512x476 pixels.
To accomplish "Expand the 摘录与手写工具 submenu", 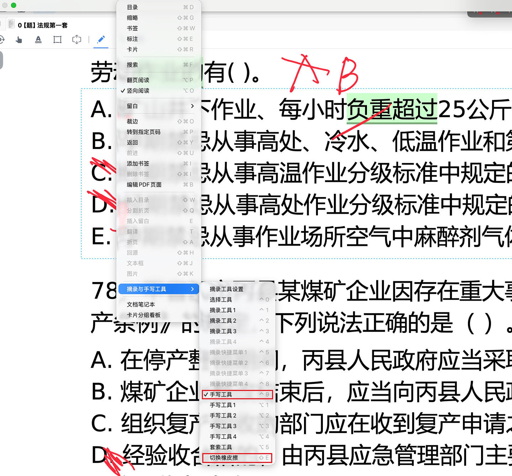I will coord(159,289).
